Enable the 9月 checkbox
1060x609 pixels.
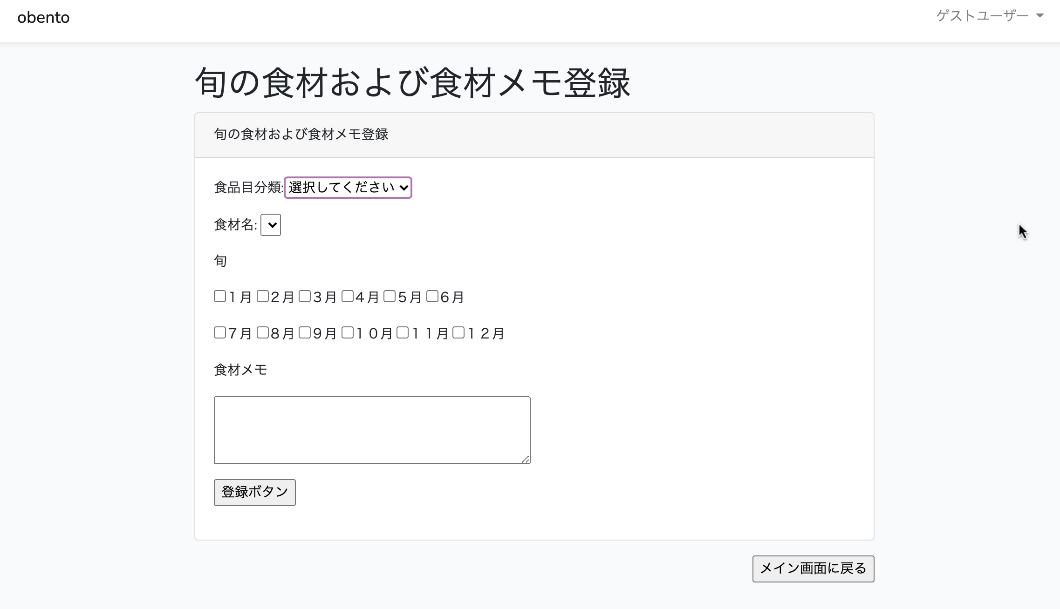[x=305, y=332]
